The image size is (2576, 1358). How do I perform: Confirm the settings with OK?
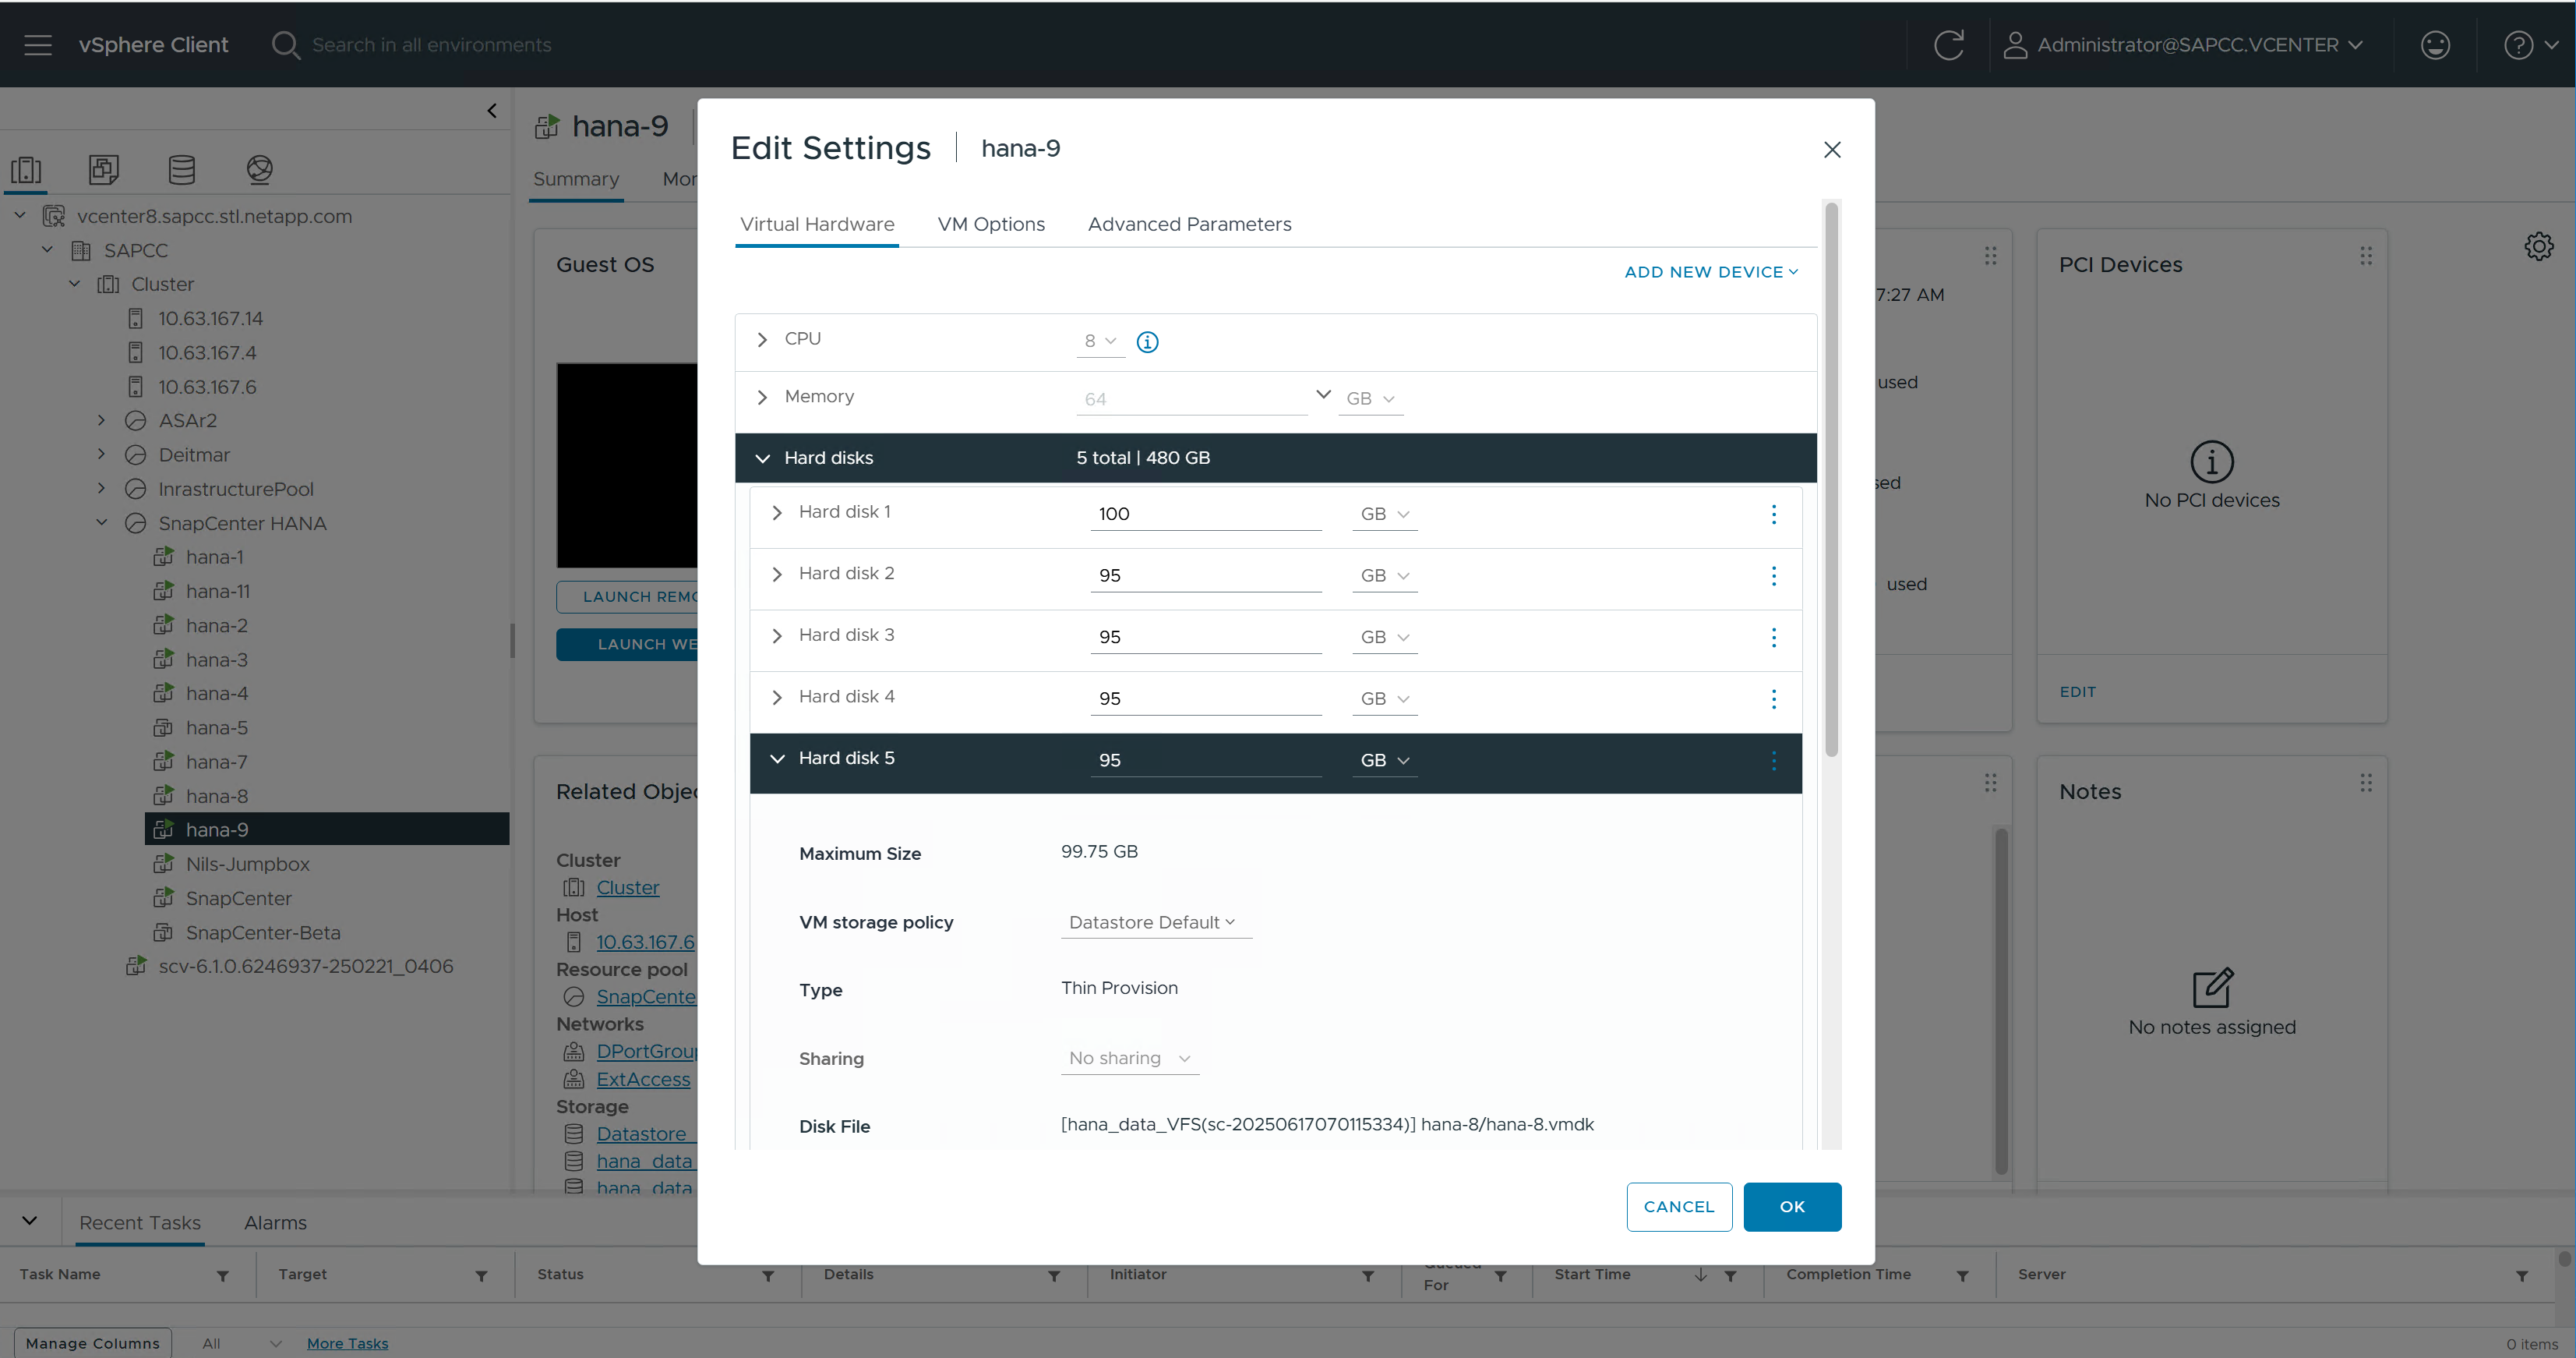tap(1791, 1207)
